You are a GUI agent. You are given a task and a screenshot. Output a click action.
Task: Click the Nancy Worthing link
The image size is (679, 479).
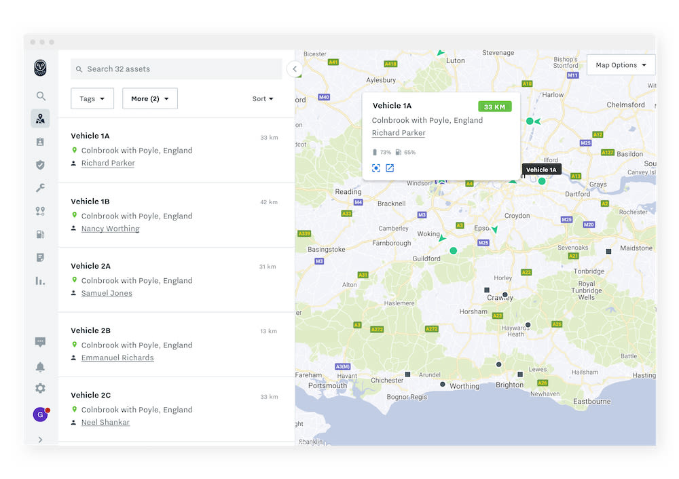pos(110,228)
